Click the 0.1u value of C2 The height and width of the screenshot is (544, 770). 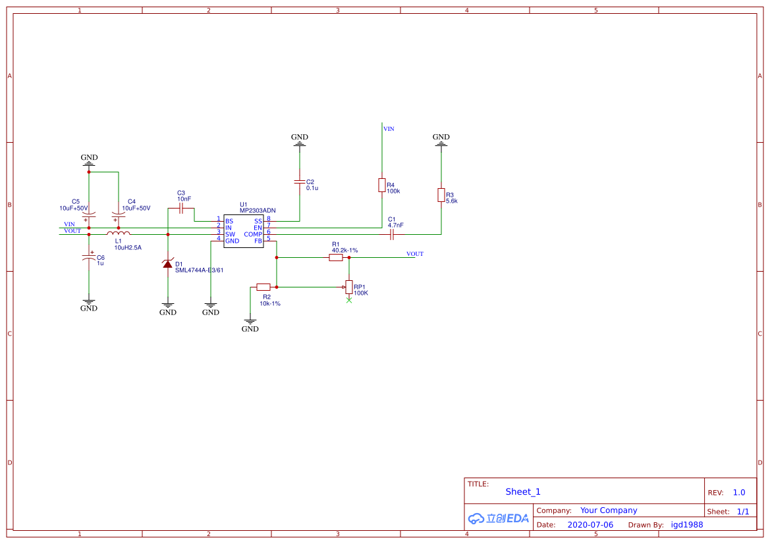tap(312, 188)
